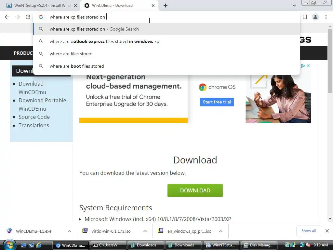Expand options for virtio-win ISO download
Image resolution: width=333 pixels, height=250 pixels.
tap(145, 231)
